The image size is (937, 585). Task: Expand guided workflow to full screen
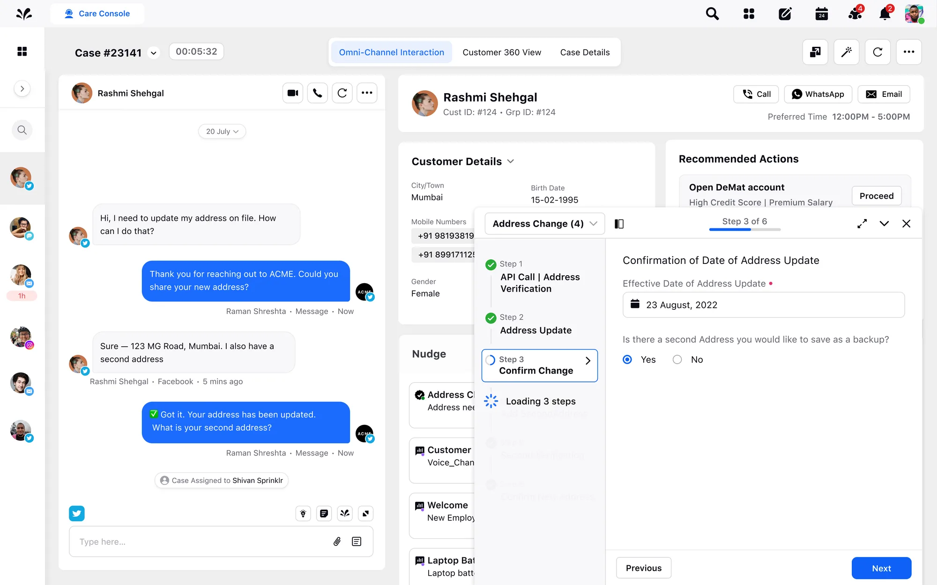click(x=862, y=224)
